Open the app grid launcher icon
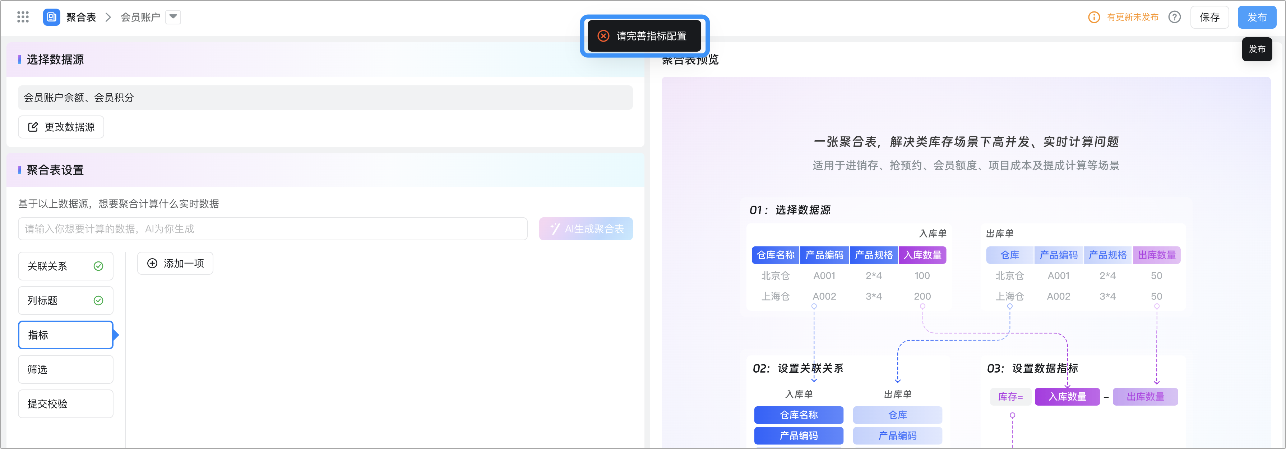This screenshot has width=1286, height=449. click(x=23, y=17)
